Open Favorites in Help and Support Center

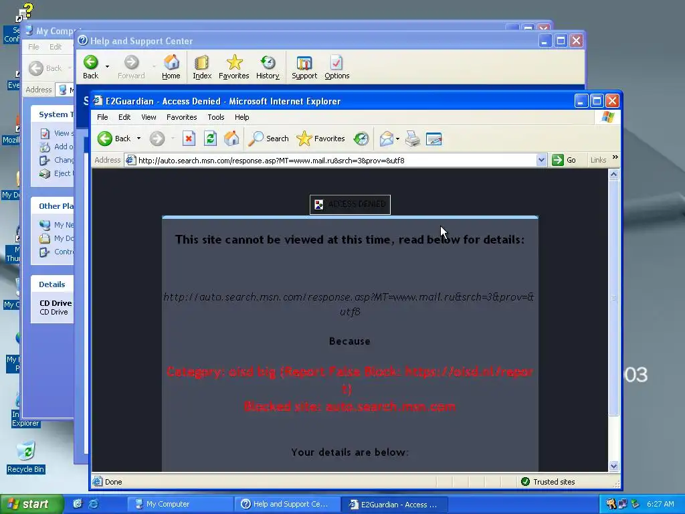(233, 68)
